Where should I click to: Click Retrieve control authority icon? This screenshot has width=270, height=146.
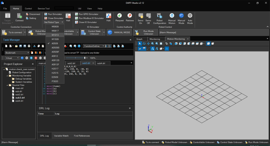coord(130,16)
